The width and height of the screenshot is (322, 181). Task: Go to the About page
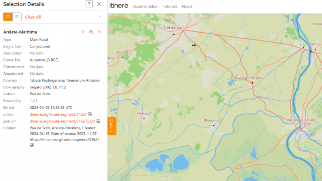click(187, 7)
